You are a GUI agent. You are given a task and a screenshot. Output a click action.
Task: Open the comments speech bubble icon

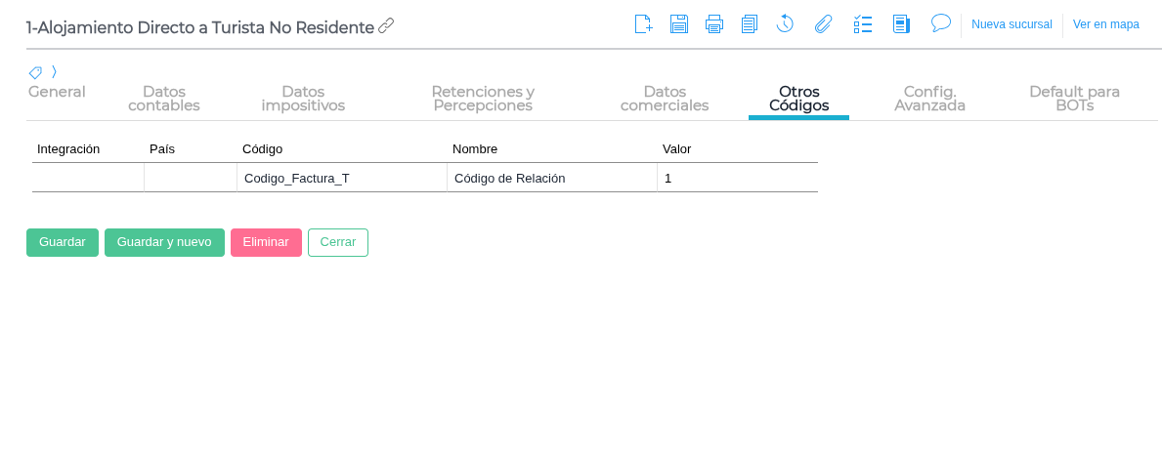[x=941, y=23]
